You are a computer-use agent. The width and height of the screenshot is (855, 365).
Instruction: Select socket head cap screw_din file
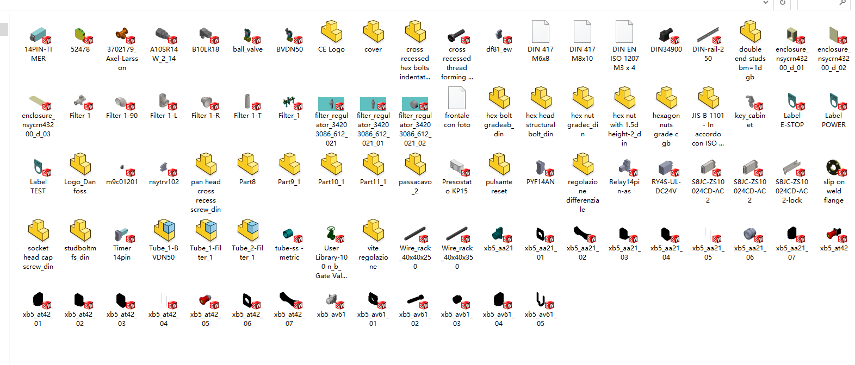39,231
